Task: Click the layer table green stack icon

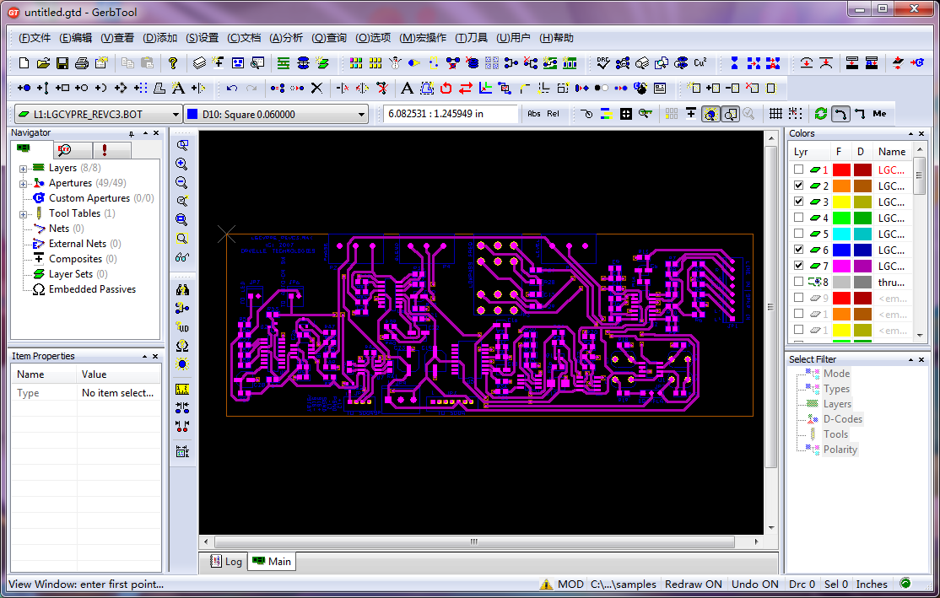Action: (284, 63)
